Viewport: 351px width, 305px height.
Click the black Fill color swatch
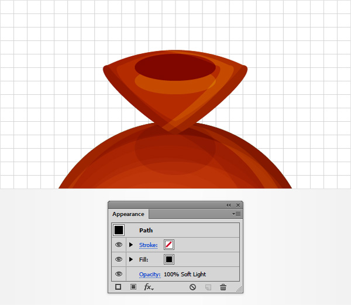169,259
